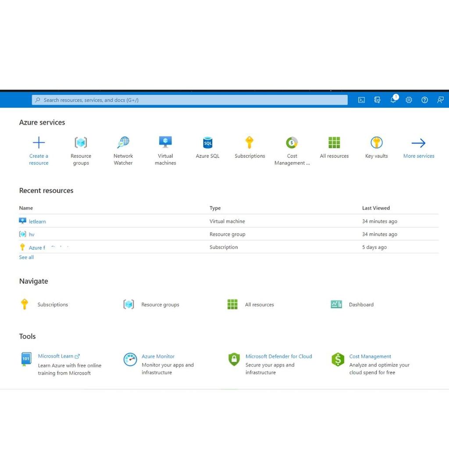Click the Azure subscription key icon in Recent resources
This screenshot has width=449, height=449.
tap(22, 247)
